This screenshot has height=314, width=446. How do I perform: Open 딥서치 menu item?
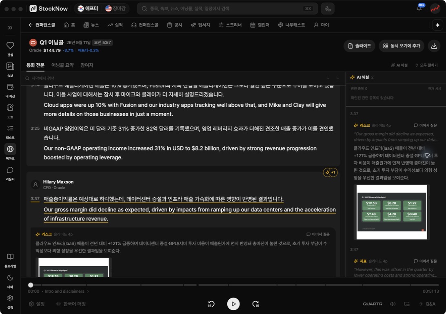click(200, 25)
